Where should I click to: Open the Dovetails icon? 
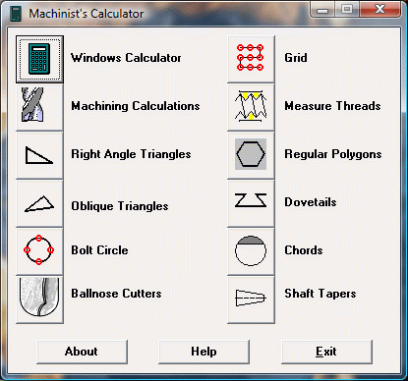[251, 203]
